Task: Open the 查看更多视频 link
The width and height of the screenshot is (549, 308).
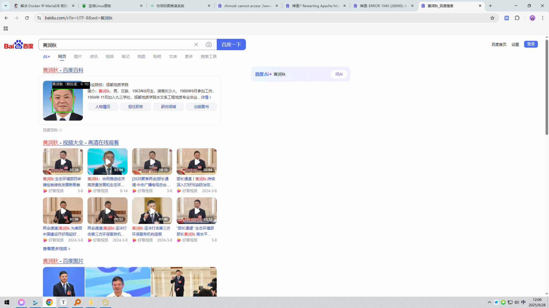Action: (x=56, y=249)
